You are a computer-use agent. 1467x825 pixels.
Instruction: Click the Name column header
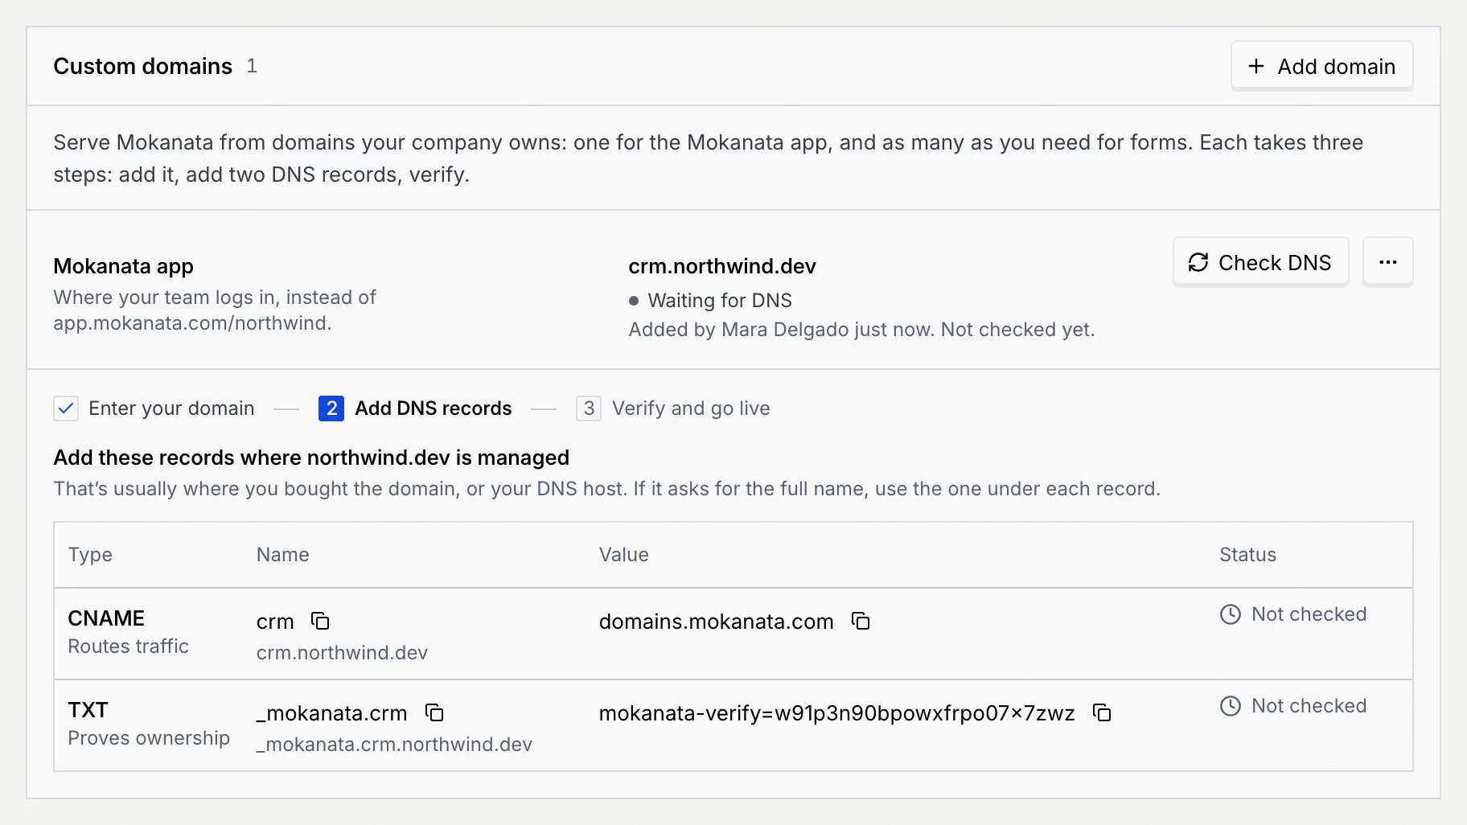(x=282, y=555)
